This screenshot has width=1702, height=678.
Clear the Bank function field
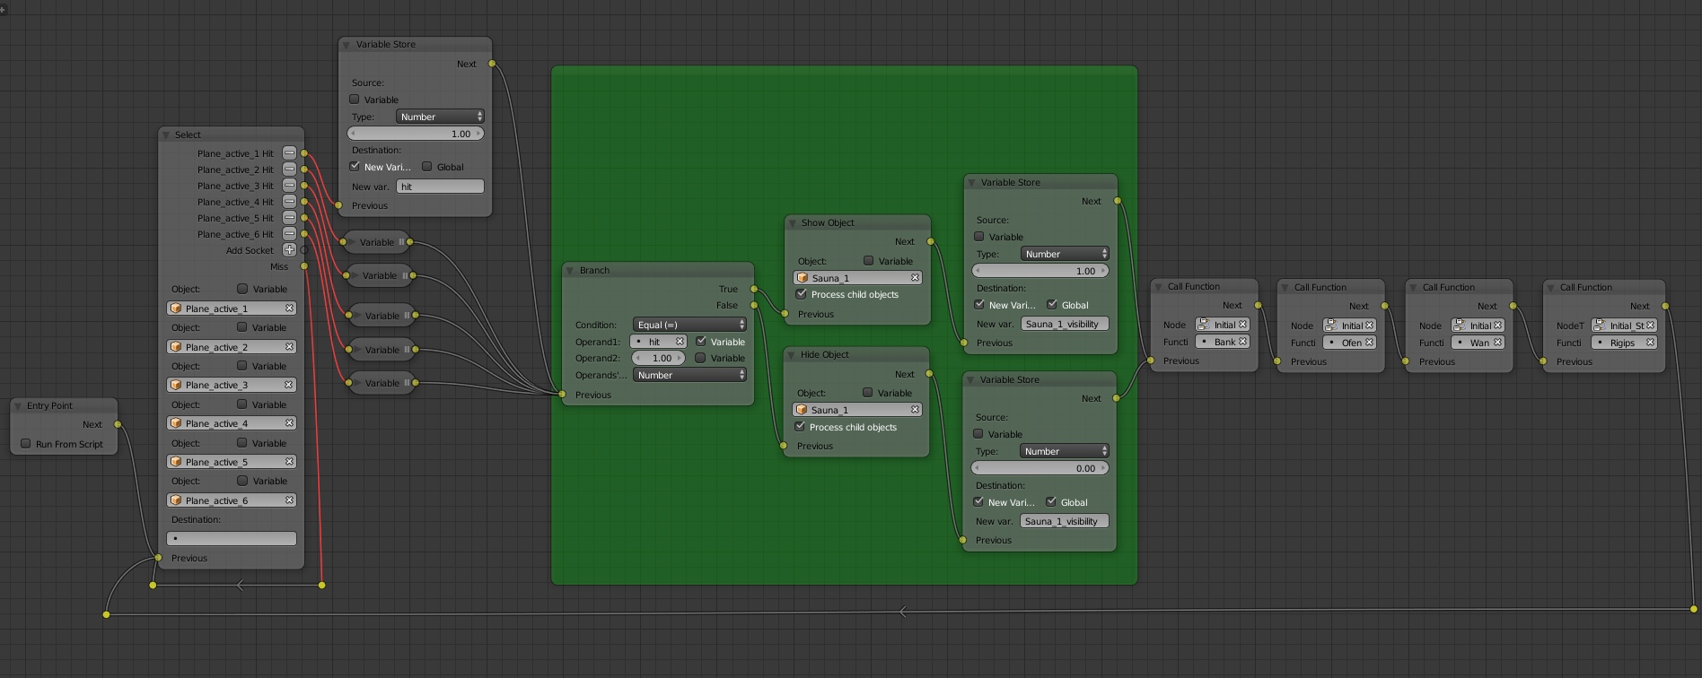[1242, 342]
